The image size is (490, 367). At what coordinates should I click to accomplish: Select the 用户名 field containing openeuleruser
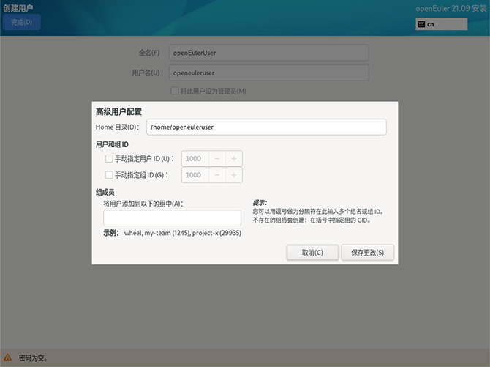(268, 73)
